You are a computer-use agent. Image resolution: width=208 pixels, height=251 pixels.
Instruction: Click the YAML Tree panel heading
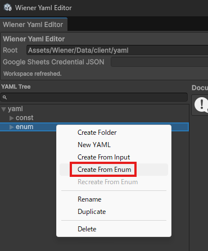click(x=16, y=86)
